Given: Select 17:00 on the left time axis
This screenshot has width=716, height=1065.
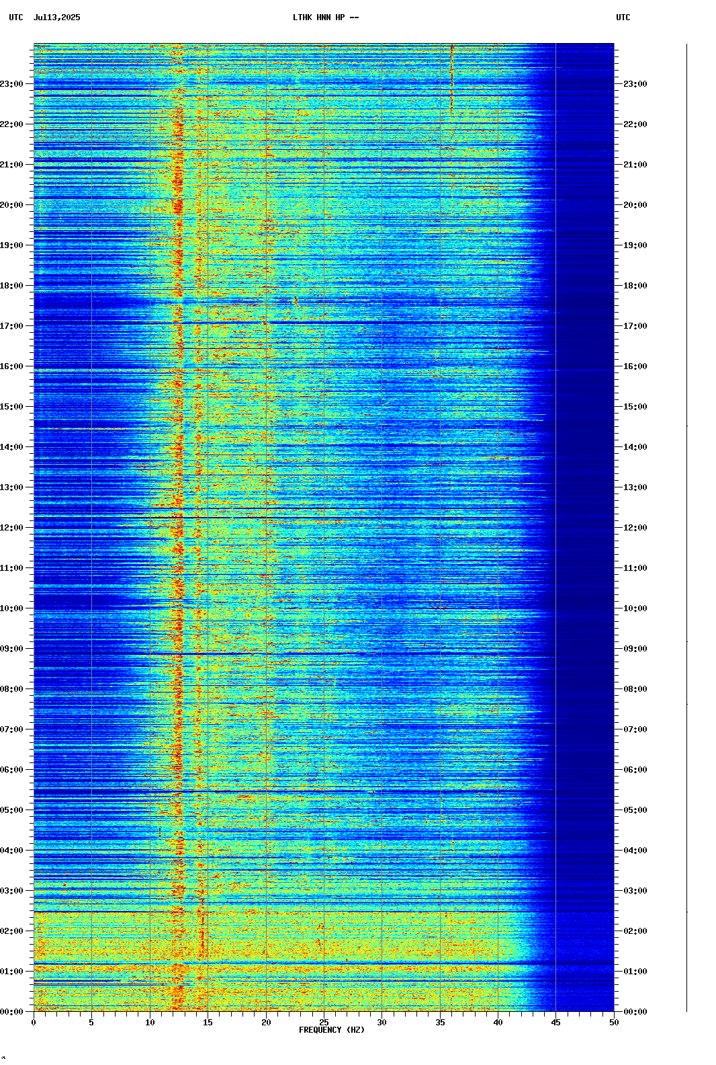Looking at the screenshot, I should (x=11, y=326).
